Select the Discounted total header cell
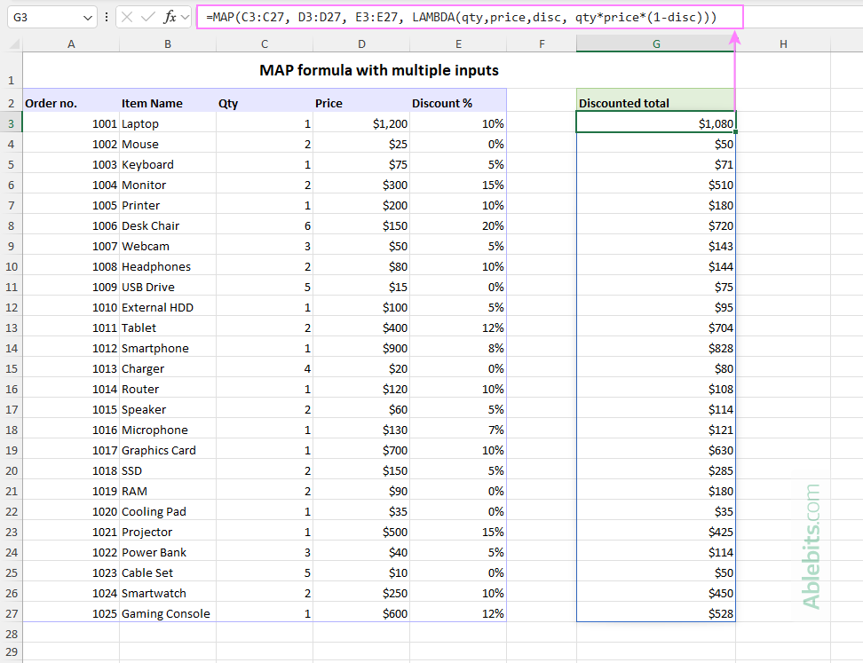Screen dimensions: 863x663 (655, 102)
